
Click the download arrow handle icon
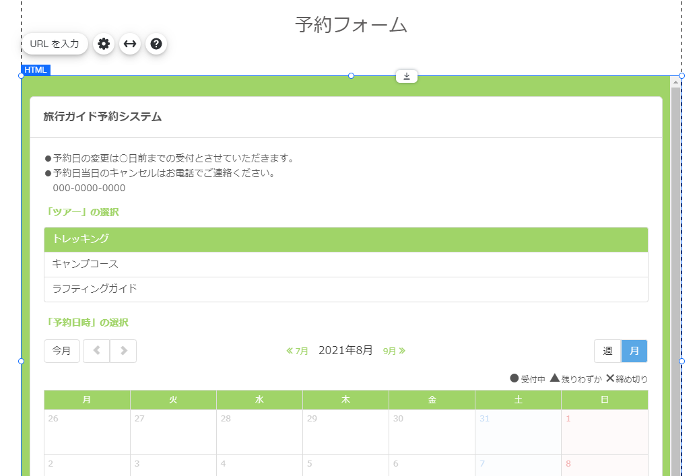pos(407,76)
